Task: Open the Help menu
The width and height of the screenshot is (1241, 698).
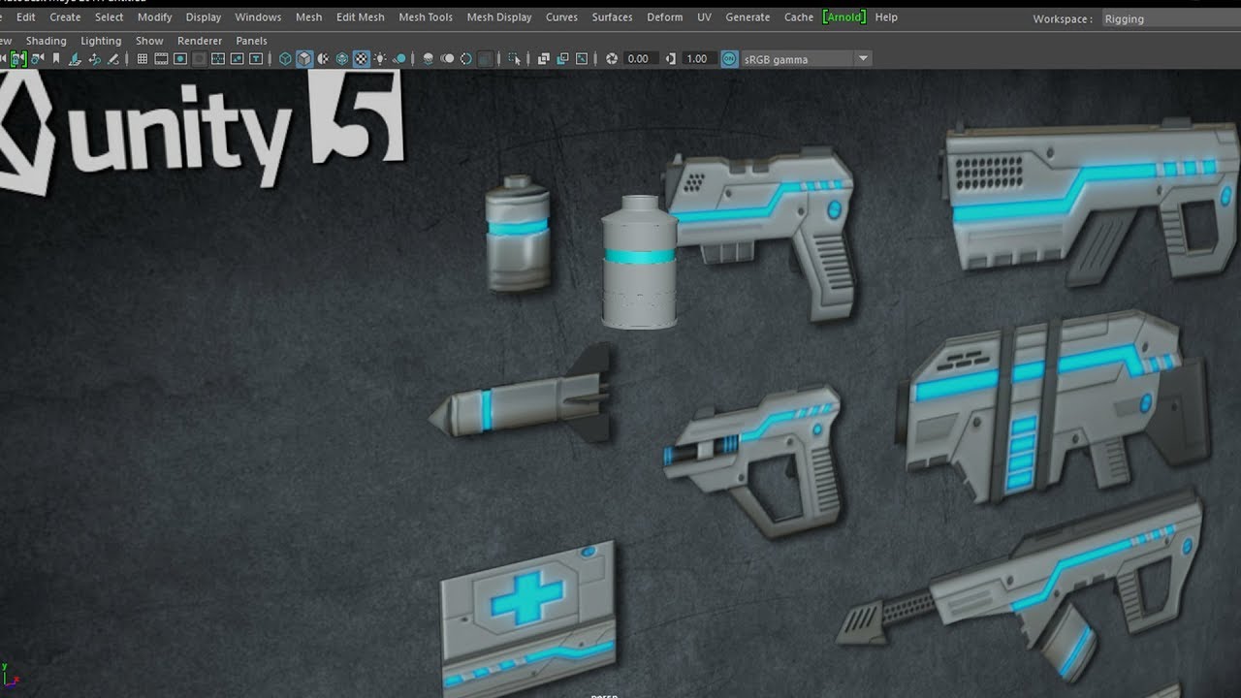Action: point(886,17)
